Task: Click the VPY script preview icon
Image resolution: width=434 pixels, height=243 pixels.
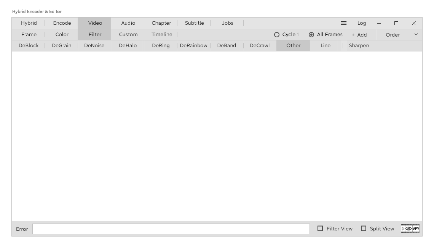Action: 410,229
